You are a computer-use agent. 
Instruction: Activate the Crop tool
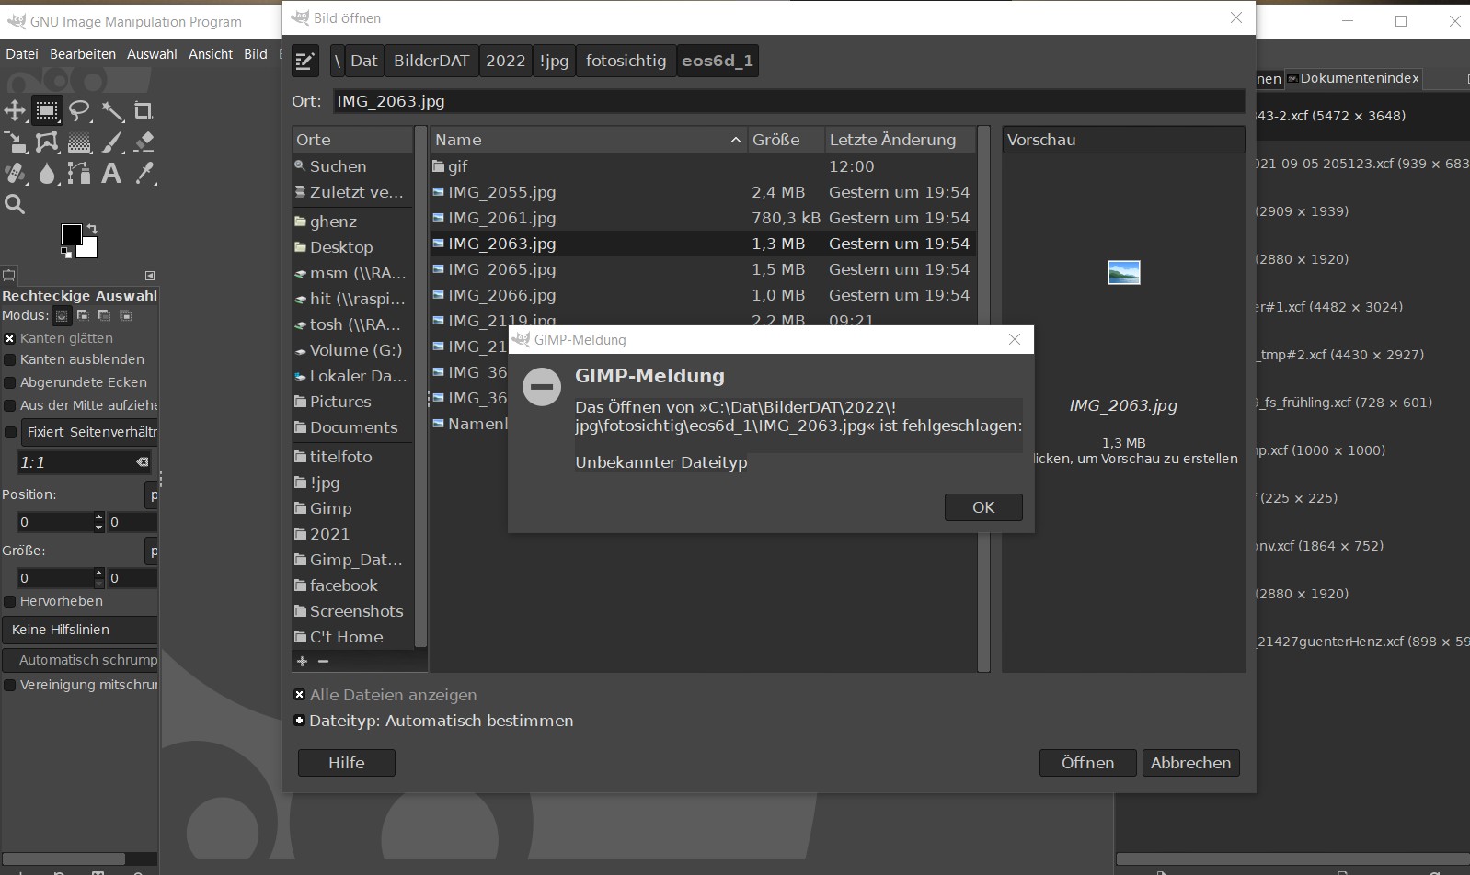144,111
